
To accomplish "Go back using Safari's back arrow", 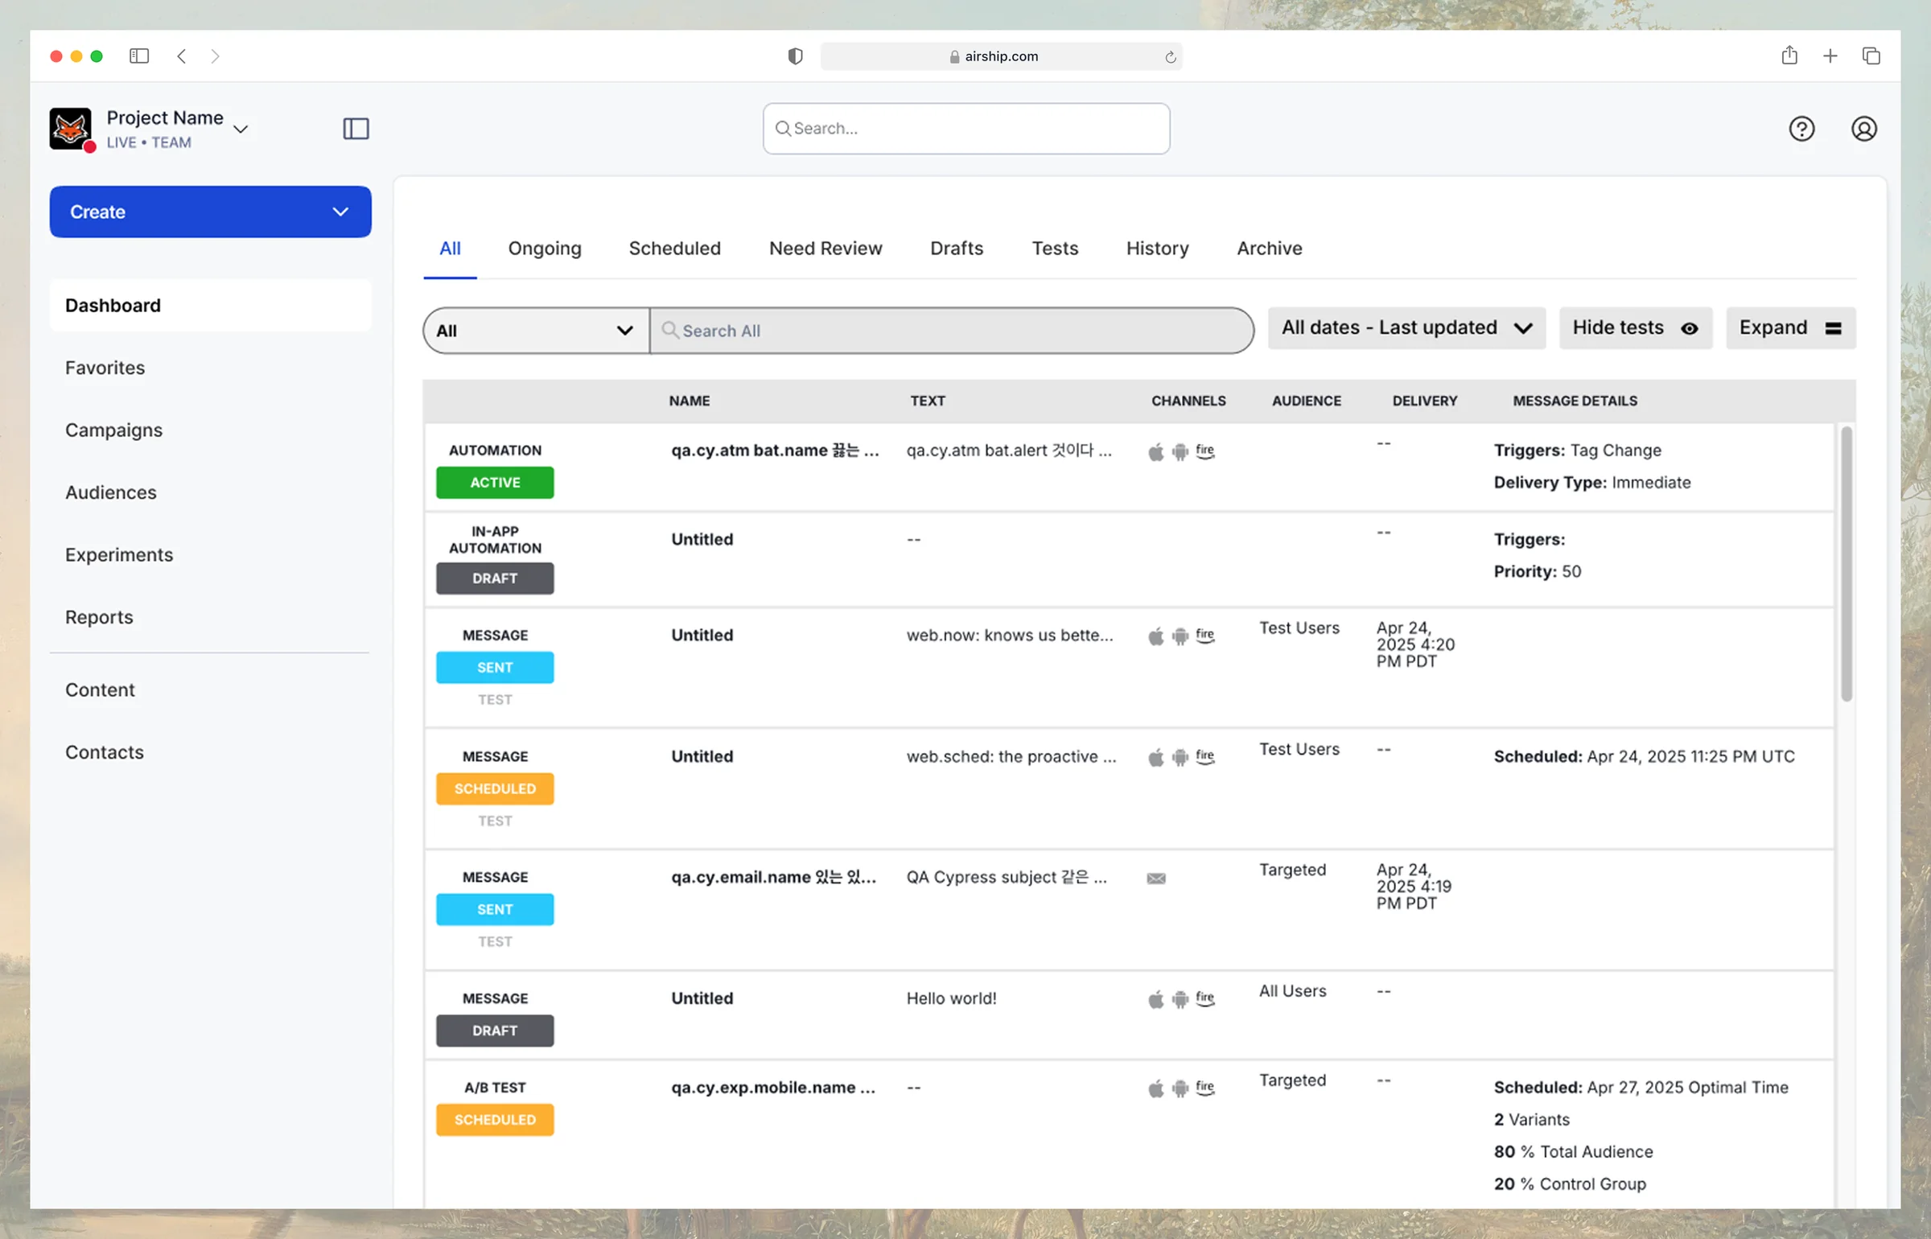I will click(182, 56).
